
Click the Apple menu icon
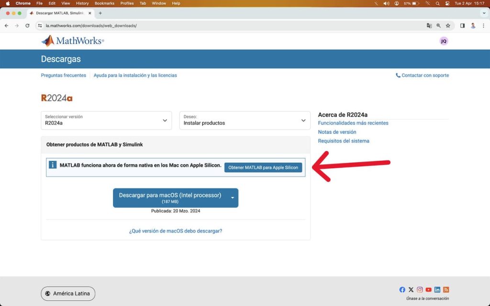pos(8,3)
